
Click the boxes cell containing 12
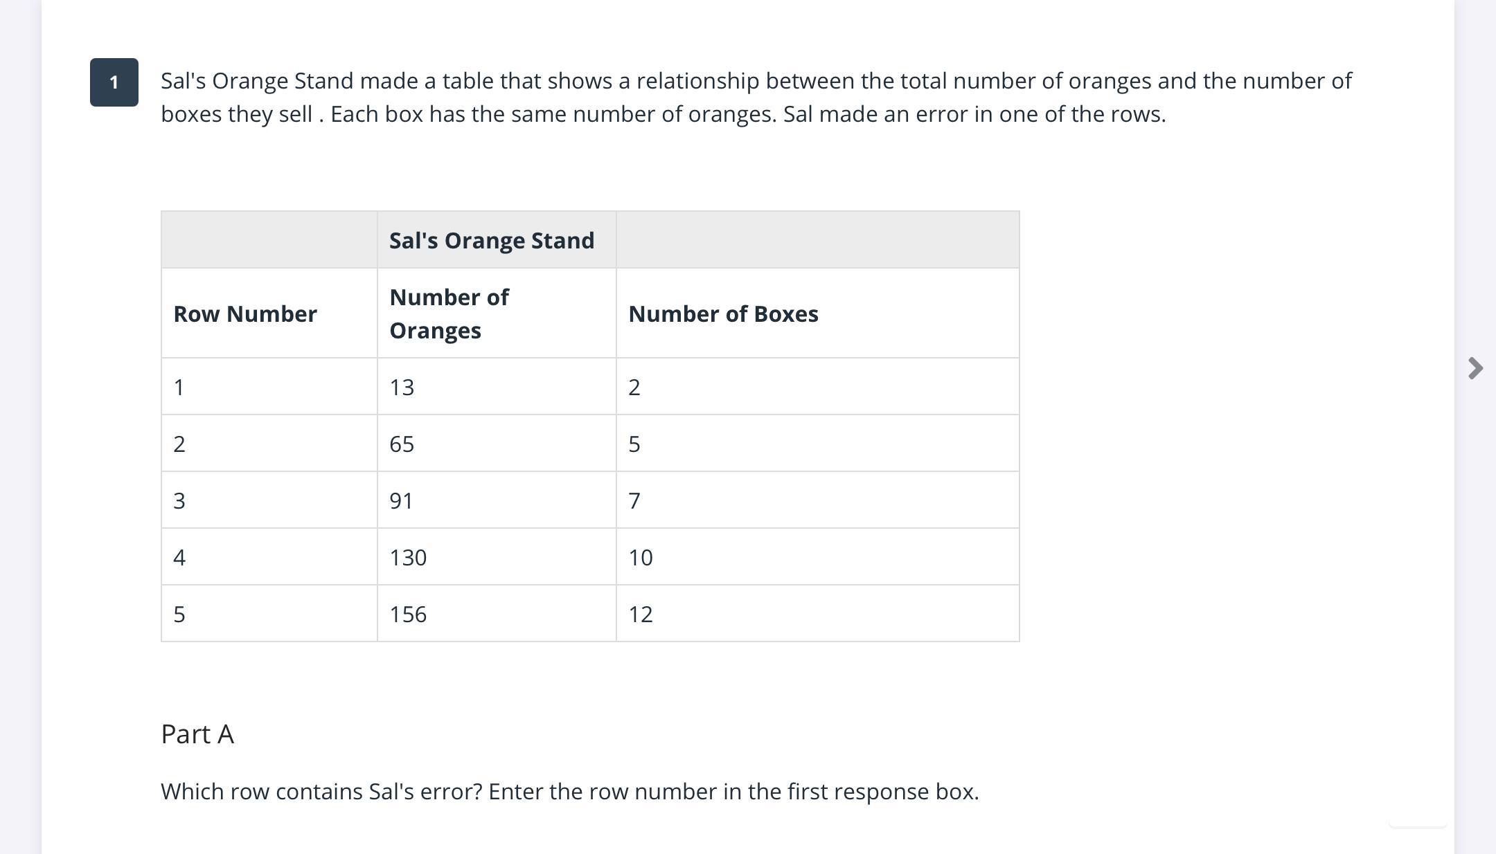[x=641, y=614]
